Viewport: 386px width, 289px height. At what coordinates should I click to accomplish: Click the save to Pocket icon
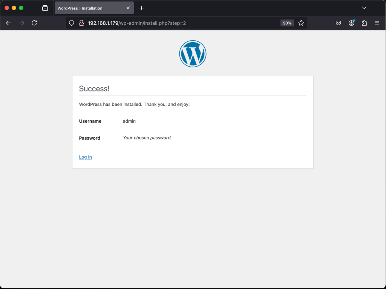click(x=338, y=23)
